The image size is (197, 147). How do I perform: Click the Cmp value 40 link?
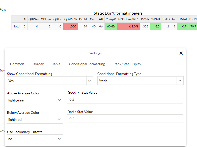coord(94,26)
